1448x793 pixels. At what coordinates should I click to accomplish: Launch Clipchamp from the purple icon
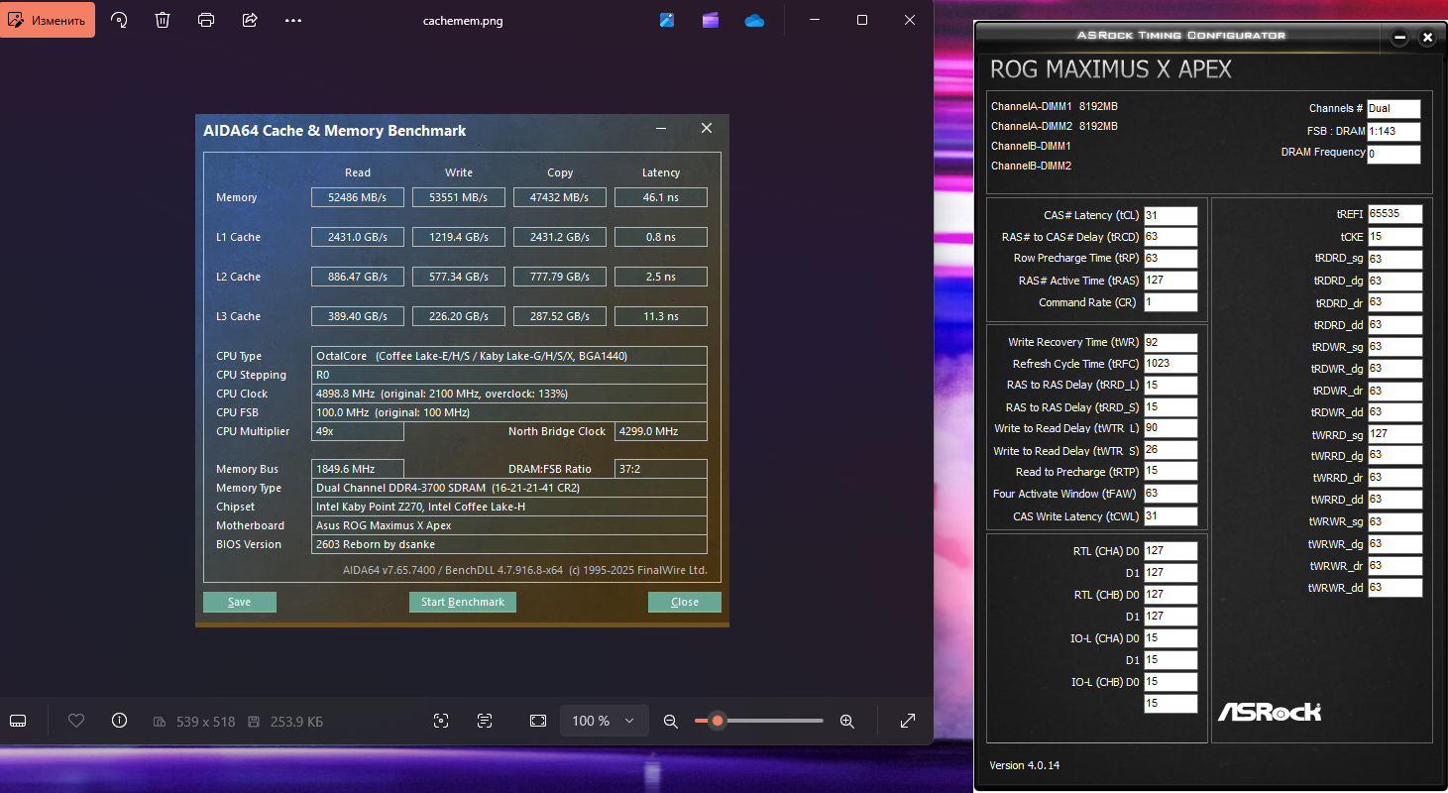click(711, 20)
